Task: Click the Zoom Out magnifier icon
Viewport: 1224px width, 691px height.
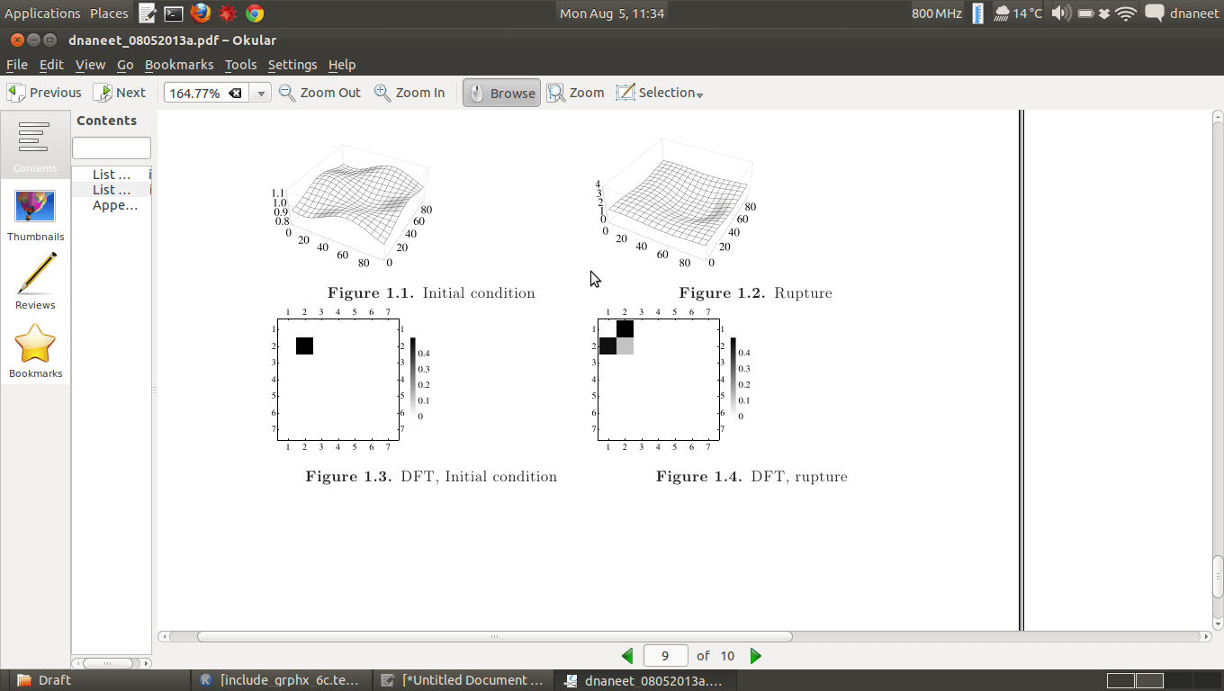Action: 287,92
